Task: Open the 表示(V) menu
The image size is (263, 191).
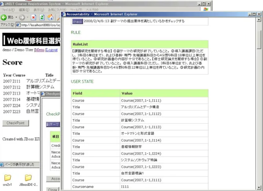Action: [x=39, y=10]
